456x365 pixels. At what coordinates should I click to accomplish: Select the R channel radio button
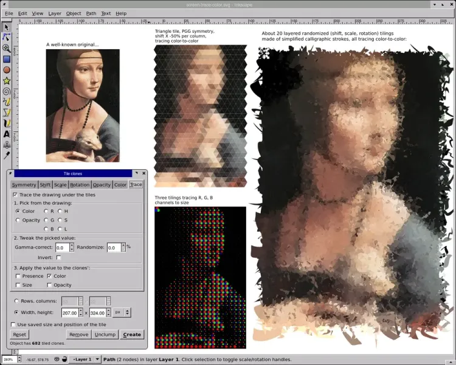tap(46, 211)
